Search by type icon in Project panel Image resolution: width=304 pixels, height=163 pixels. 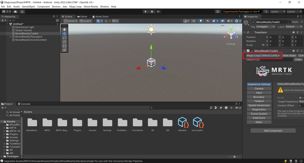[216, 108]
